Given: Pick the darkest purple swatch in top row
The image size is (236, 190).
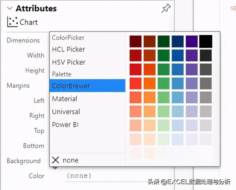Looking at the screenshot, I should (192, 41).
